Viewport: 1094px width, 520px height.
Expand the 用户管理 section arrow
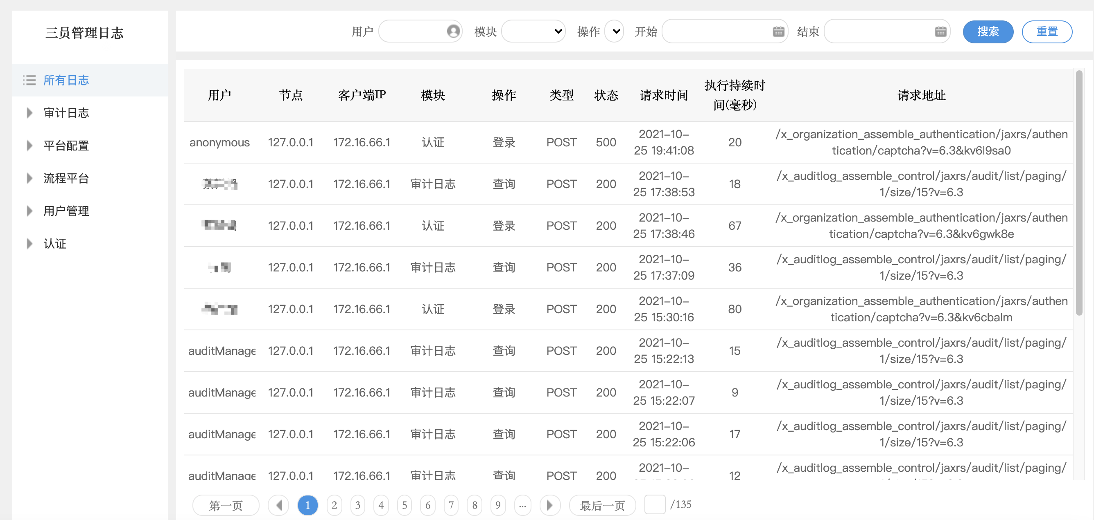29,211
